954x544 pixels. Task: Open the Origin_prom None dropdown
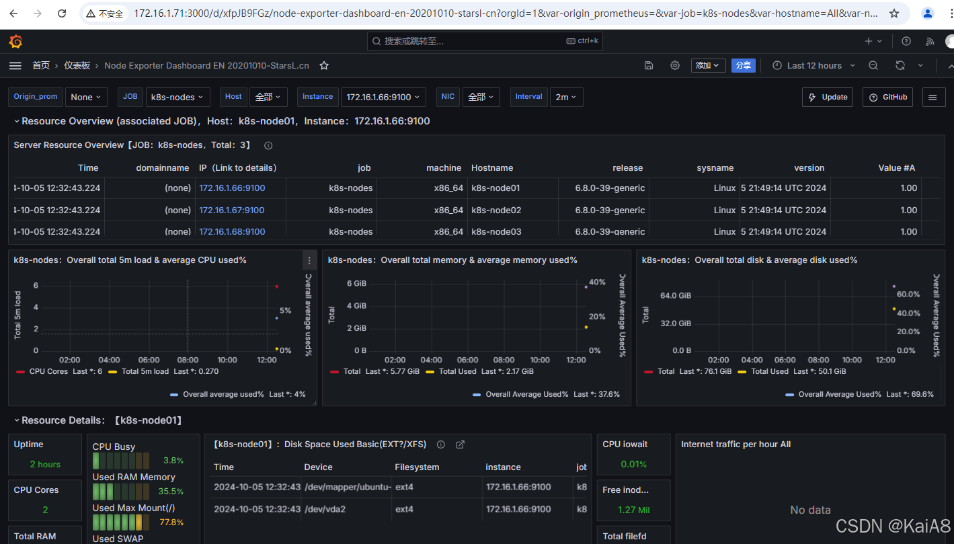(x=86, y=97)
